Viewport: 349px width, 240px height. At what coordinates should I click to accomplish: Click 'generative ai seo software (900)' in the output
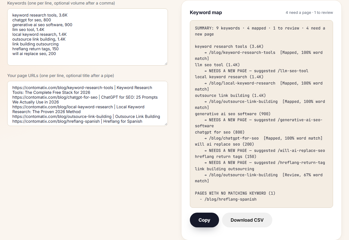tap(233, 114)
